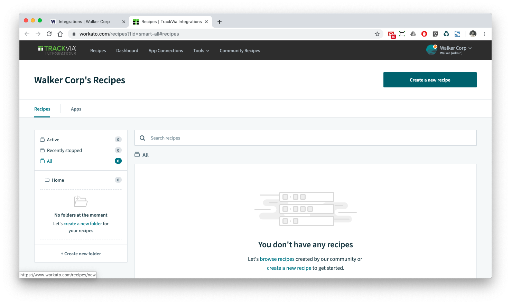This screenshot has width=511, height=304.
Task: Open the Home folder
Action: coord(81,180)
